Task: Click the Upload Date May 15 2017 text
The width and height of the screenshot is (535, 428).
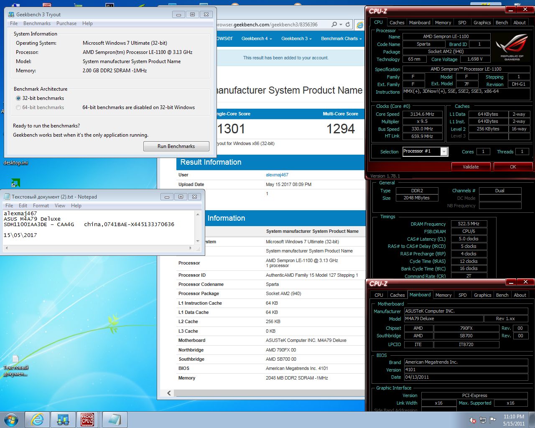Action: 288,184
